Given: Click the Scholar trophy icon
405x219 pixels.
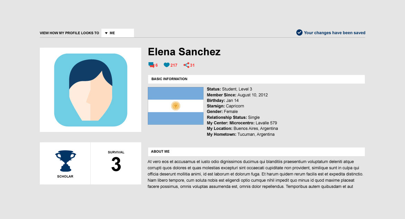Looking at the screenshot, I should click(65, 161).
